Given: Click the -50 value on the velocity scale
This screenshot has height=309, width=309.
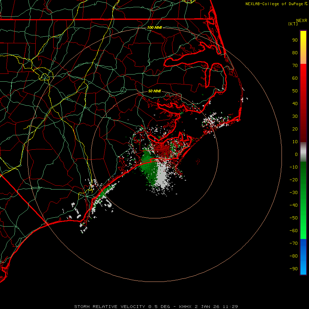Looking at the screenshot, I should point(294,218).
